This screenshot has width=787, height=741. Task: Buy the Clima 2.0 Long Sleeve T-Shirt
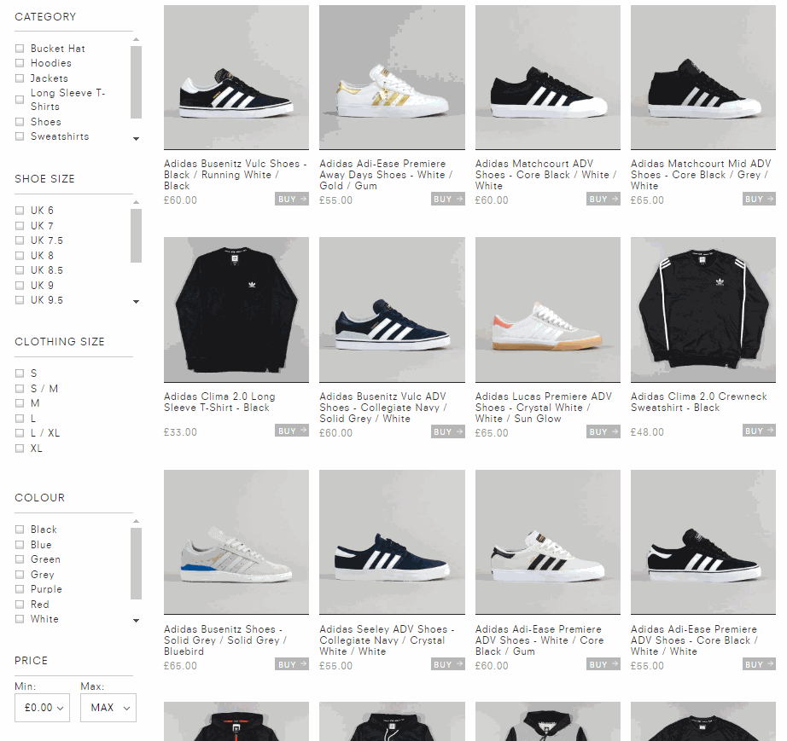coord(292,431)
